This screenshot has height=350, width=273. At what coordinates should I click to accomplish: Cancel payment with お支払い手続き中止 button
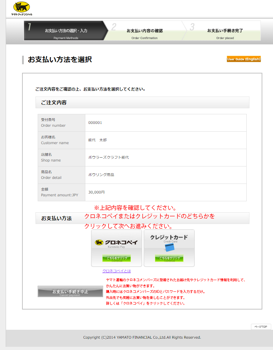pos(70,291)
